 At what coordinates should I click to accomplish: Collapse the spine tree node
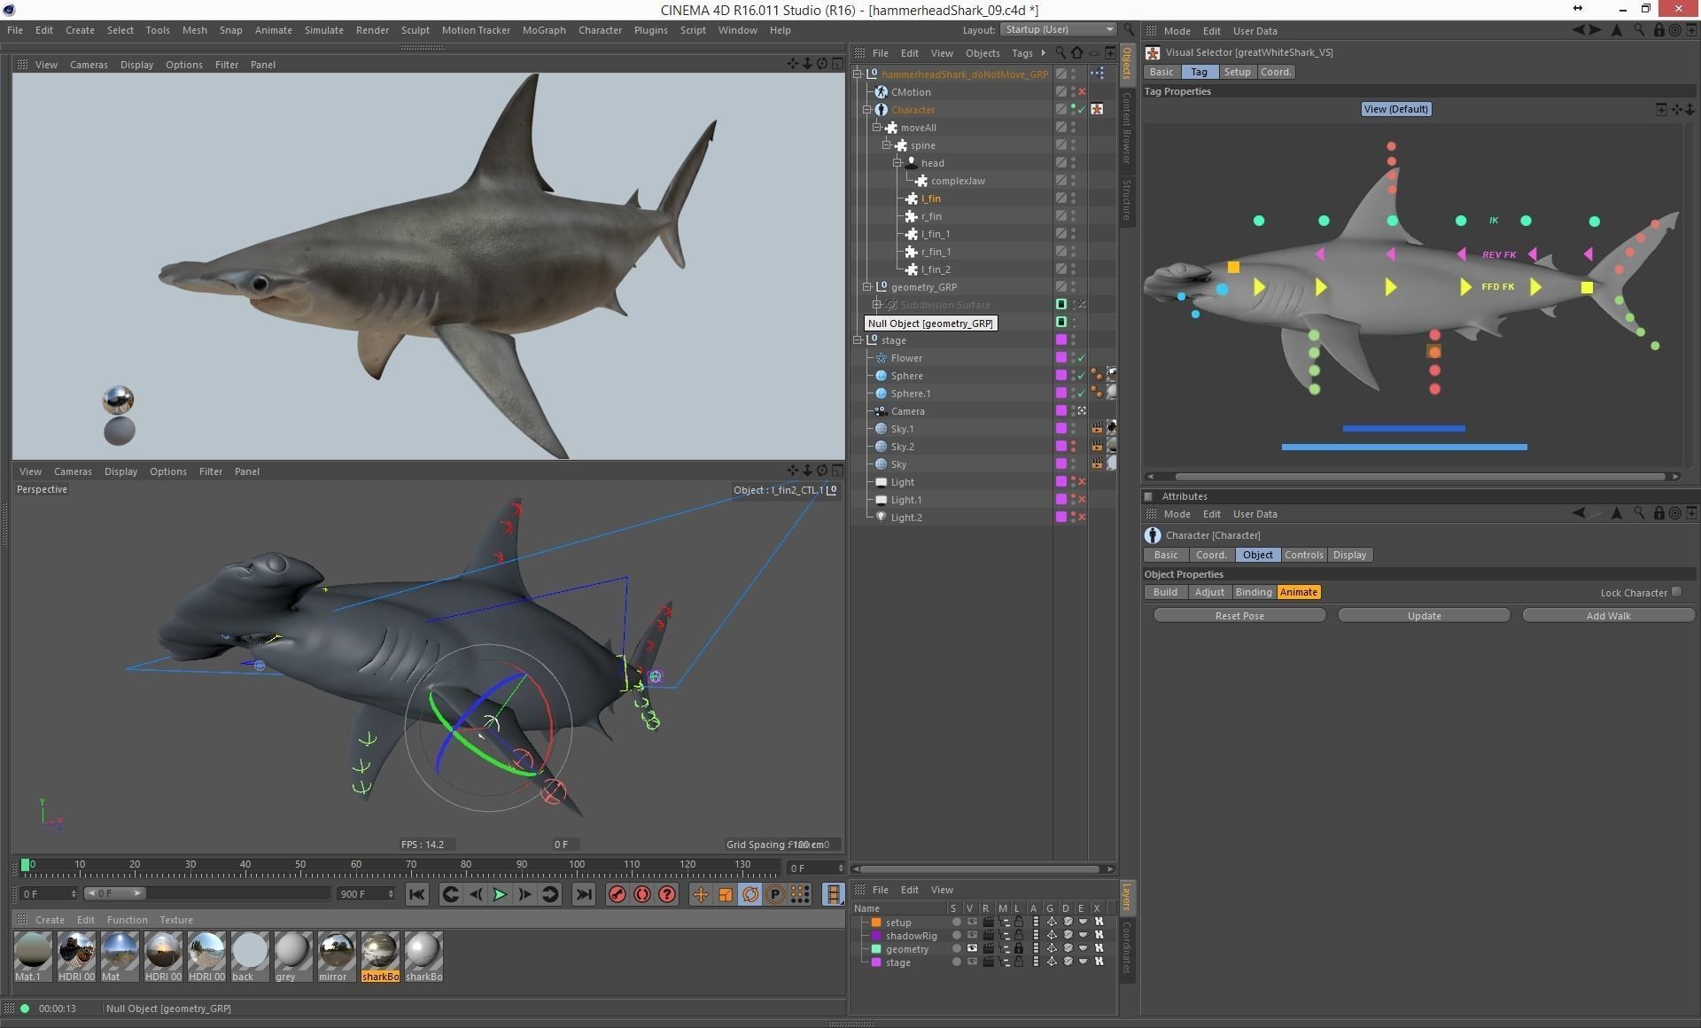(x=887, y=145)
